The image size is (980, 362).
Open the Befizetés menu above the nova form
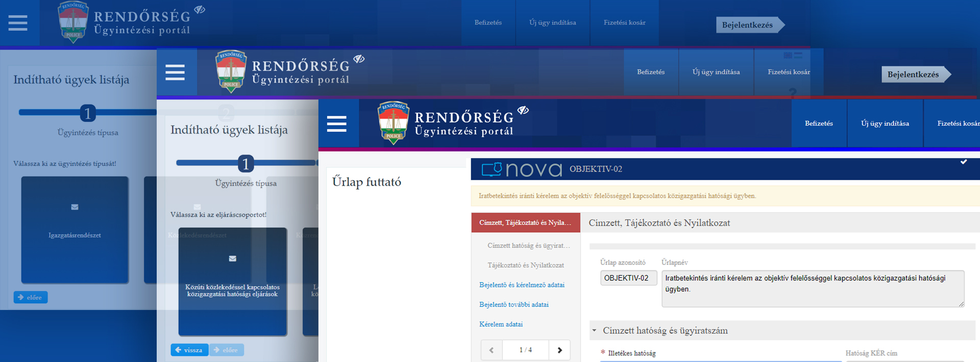819,123
